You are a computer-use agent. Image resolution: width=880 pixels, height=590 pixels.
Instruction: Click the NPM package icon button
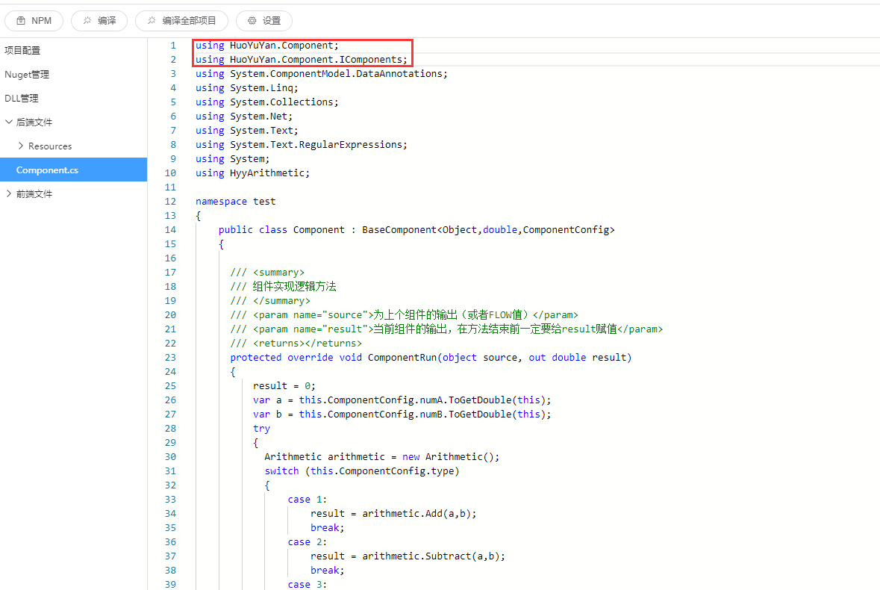point(20,21)
